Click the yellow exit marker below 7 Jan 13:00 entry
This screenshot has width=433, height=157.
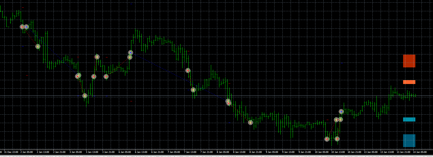coord(193,90)
